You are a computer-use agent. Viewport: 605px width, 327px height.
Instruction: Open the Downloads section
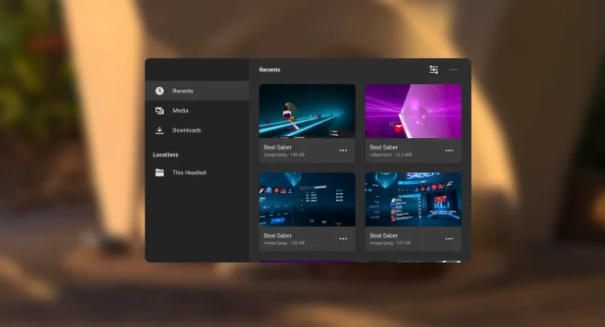[x=197, y=130]
